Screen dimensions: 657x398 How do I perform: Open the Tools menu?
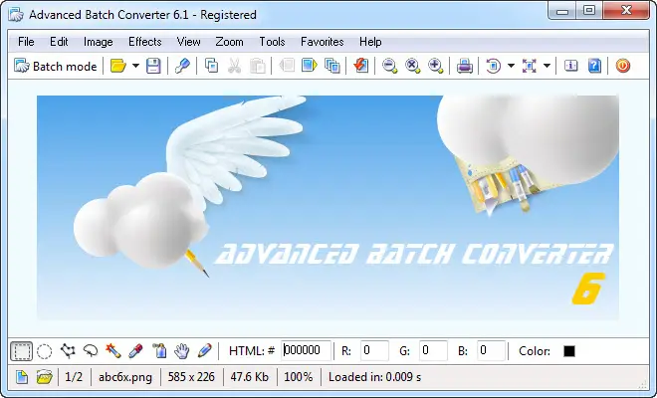[x=272, y=42]
